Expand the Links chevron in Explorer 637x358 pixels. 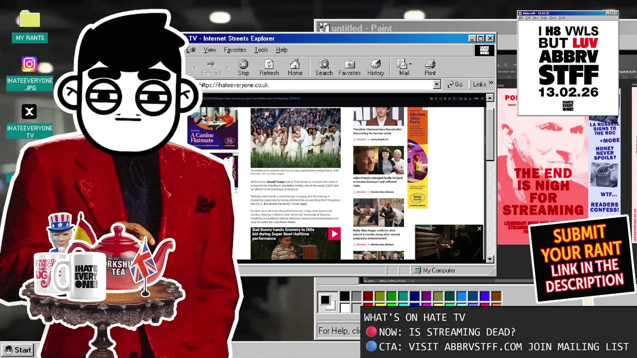coord(491,84)
